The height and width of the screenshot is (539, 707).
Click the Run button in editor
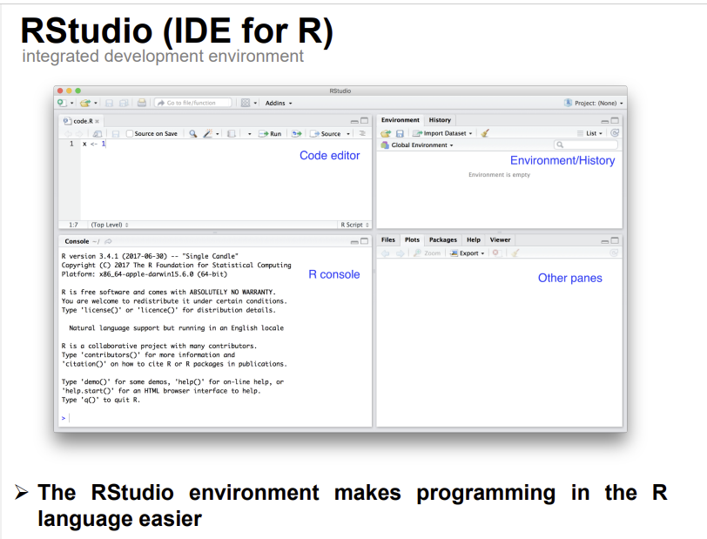(x=270, y=133)
